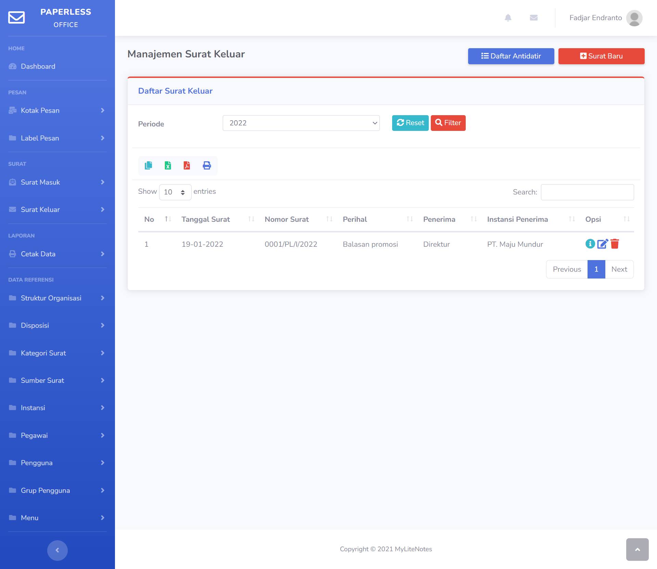Open the Grup Pengguna sidebar item

coord(57,490)
